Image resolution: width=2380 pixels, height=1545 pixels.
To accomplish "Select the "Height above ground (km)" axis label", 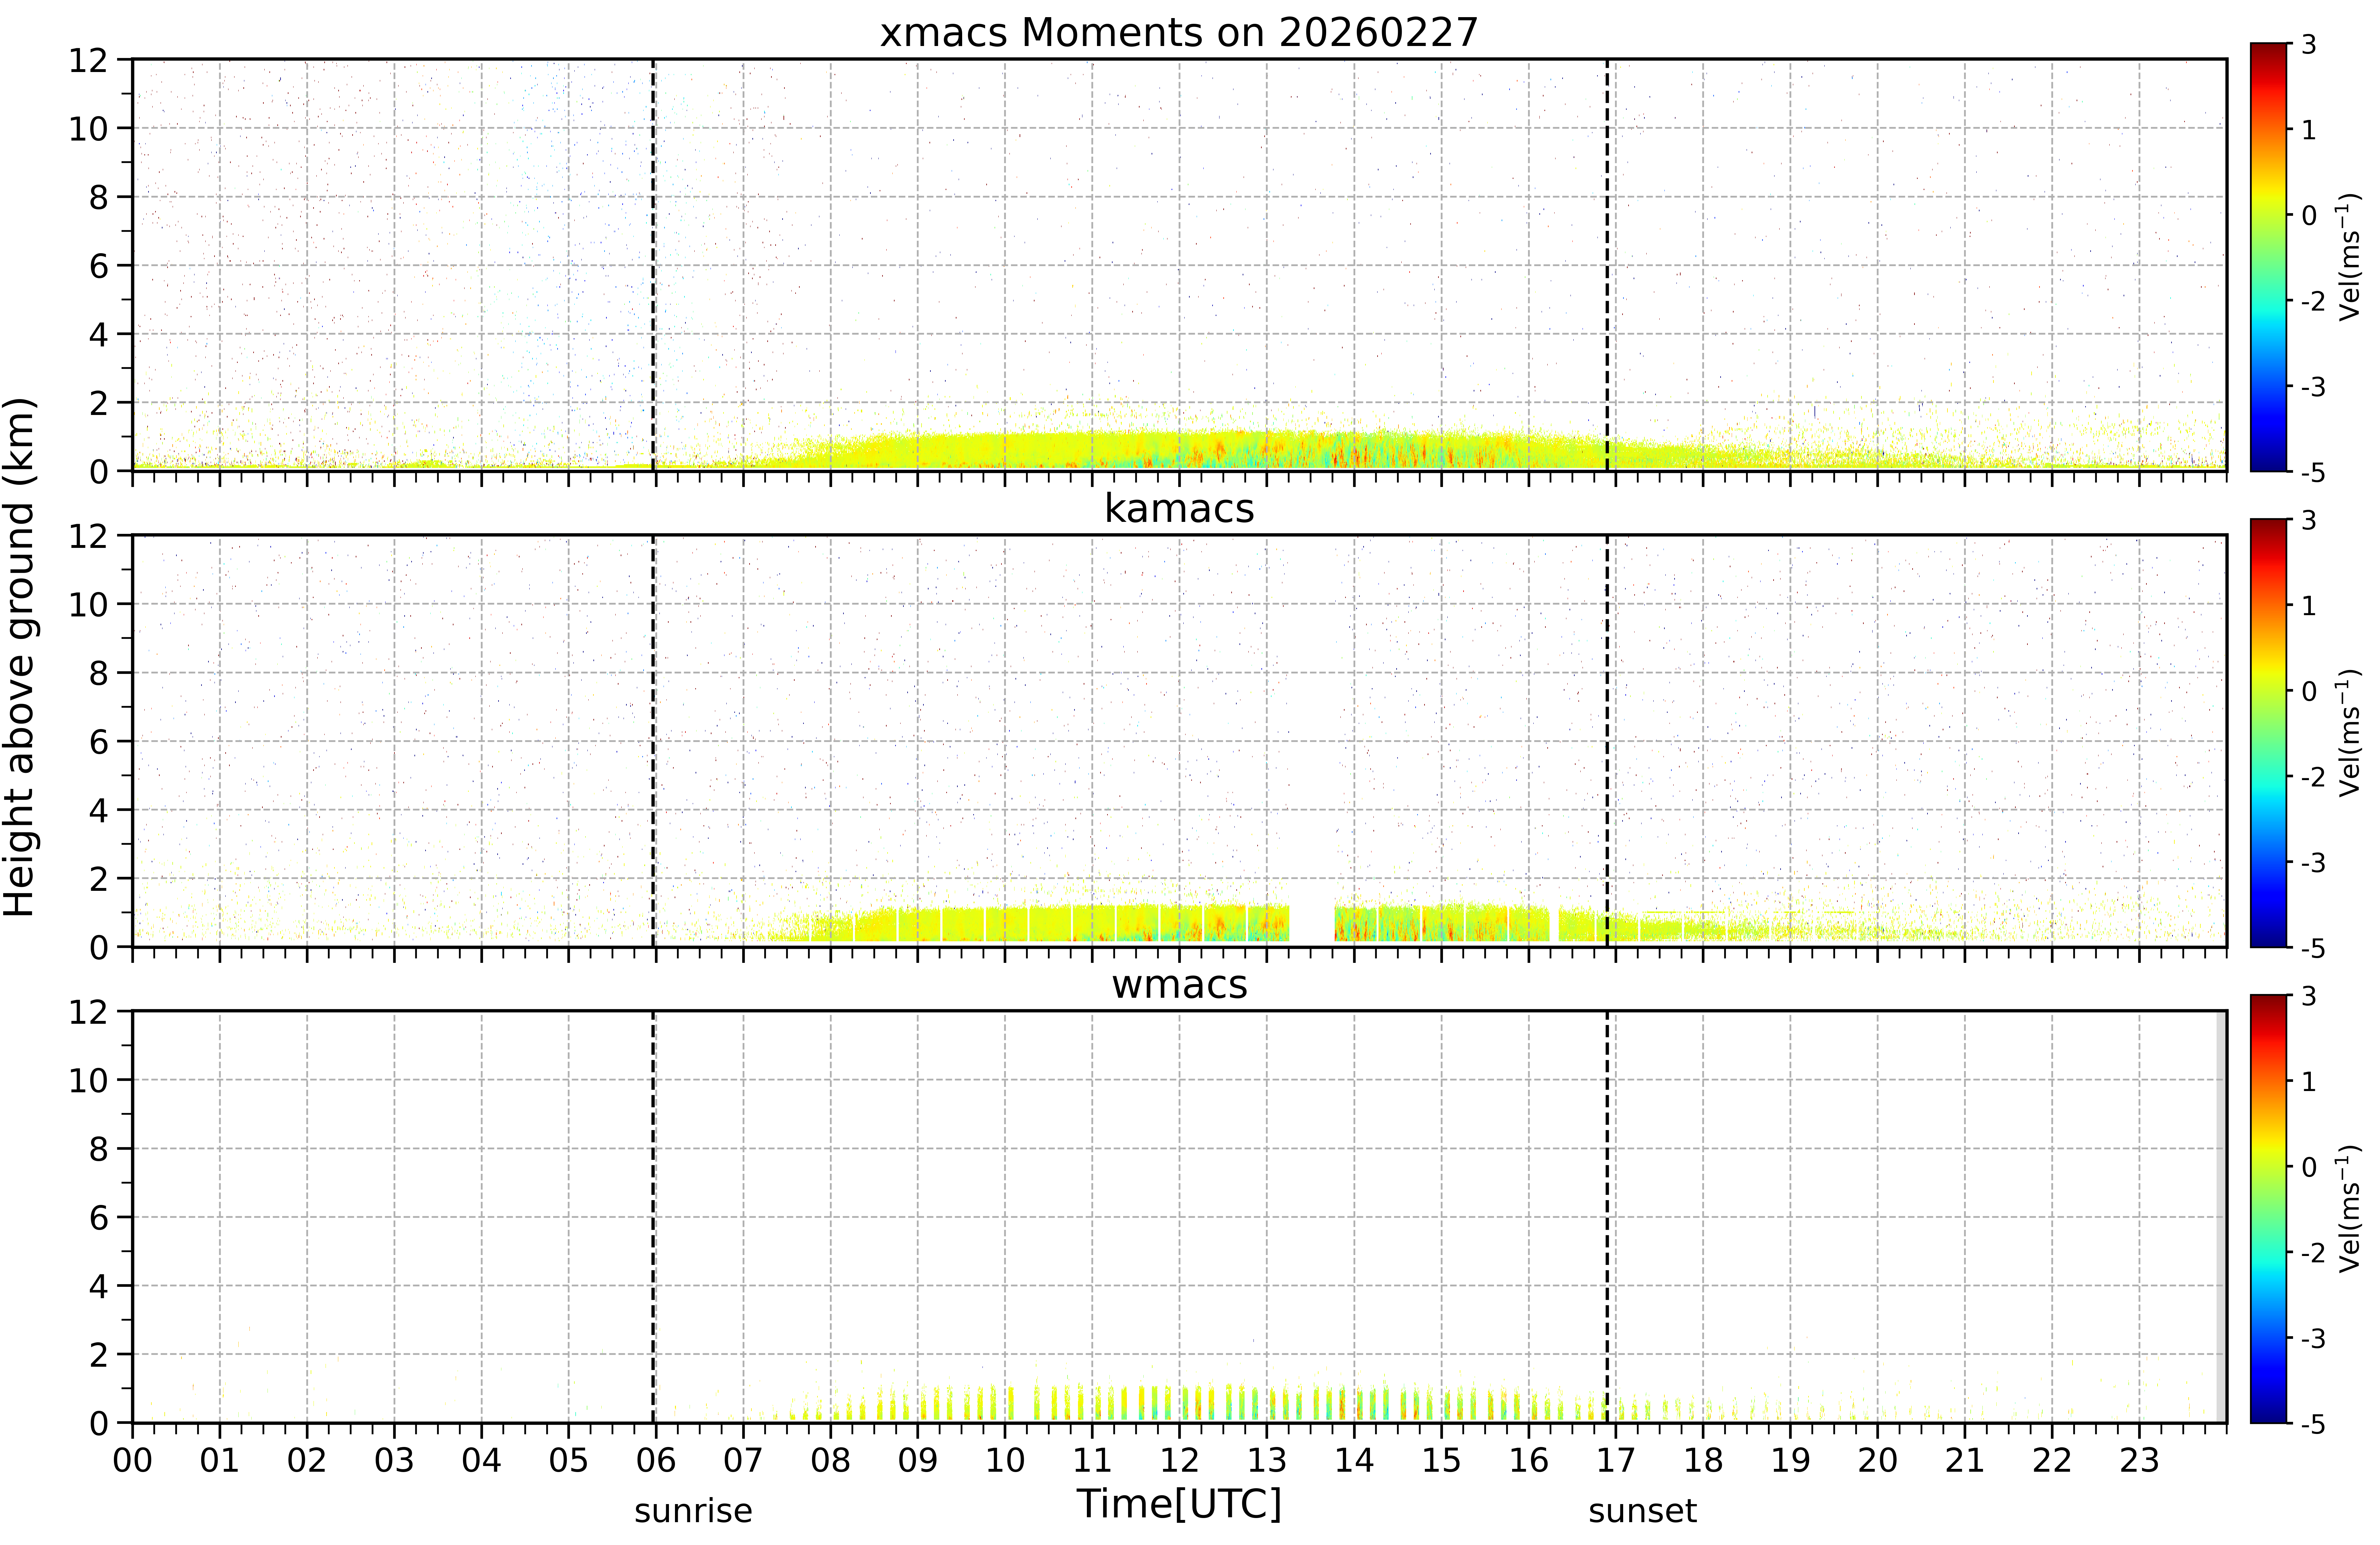I will point(19,657).
